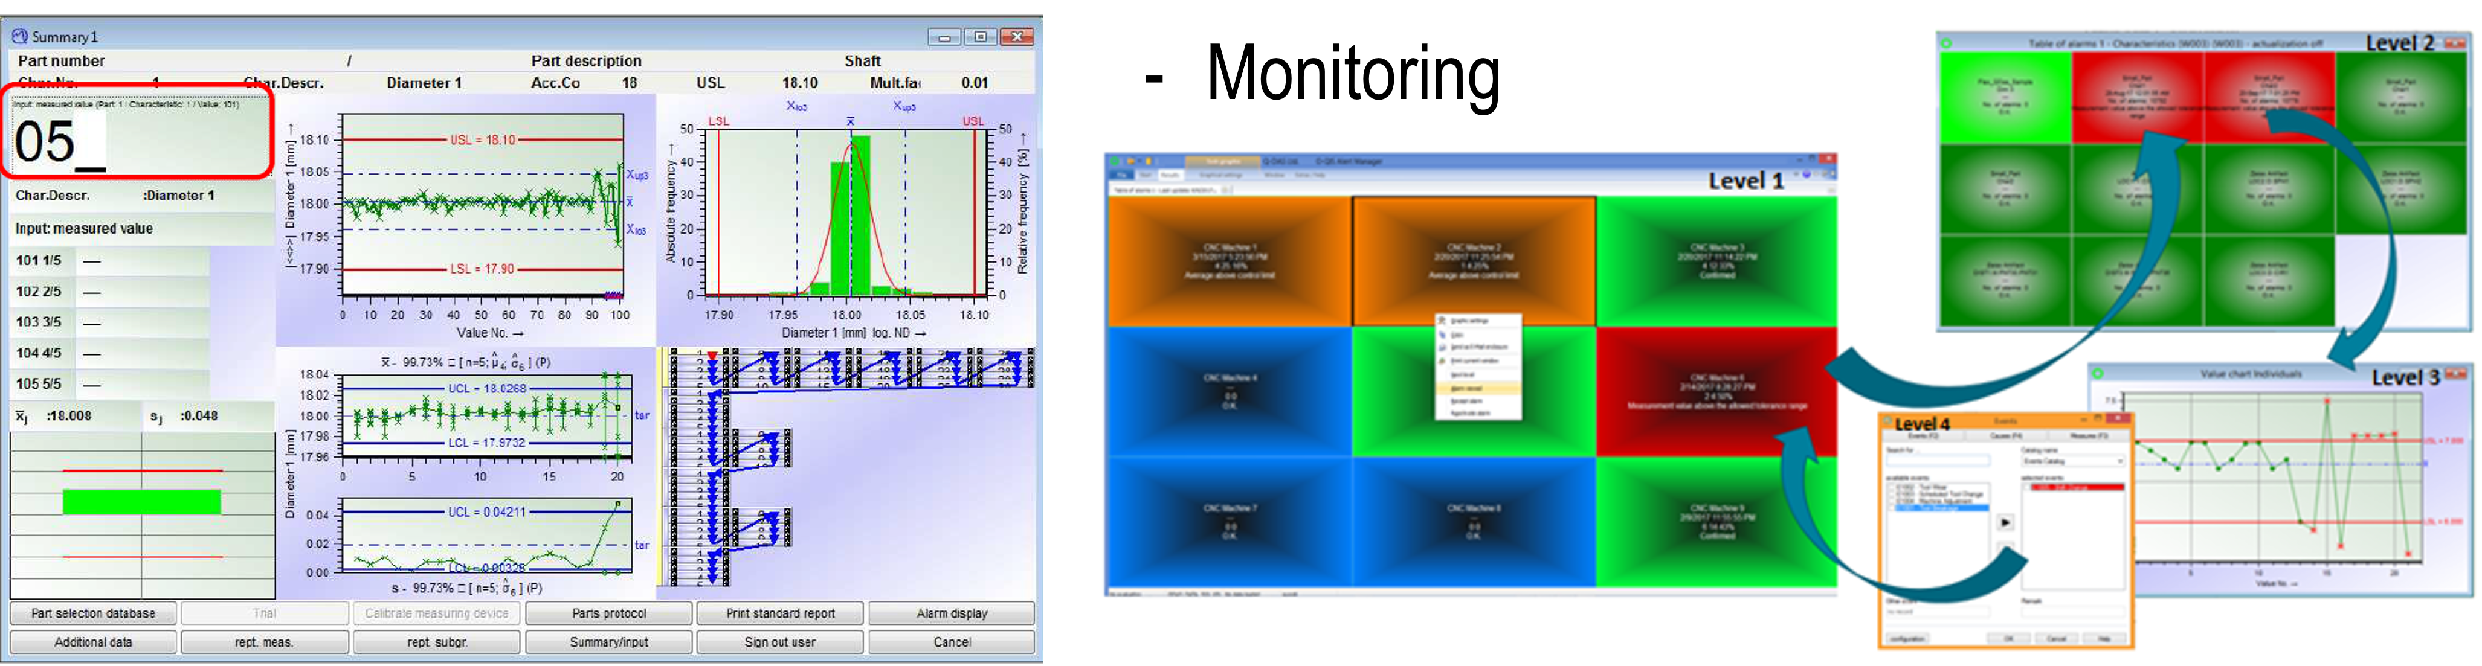Click the x-bar control chart with UCL 18.0268
This screenshot has height=666, width=2482.
pos(488,416)
